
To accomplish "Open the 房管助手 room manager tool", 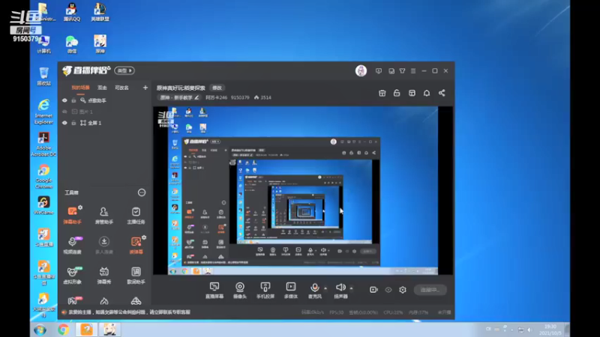I will [x=103, y=215].
